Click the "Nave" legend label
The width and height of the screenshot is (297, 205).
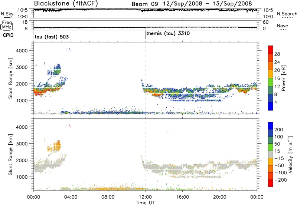click(x=283, y=26)
